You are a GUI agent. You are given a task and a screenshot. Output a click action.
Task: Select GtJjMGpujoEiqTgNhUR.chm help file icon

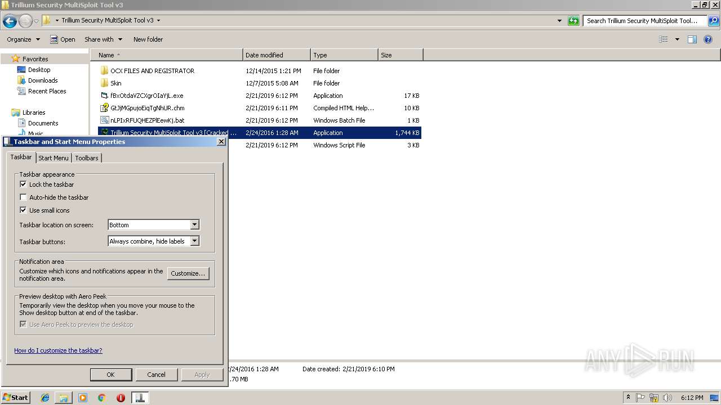[104, 108]
